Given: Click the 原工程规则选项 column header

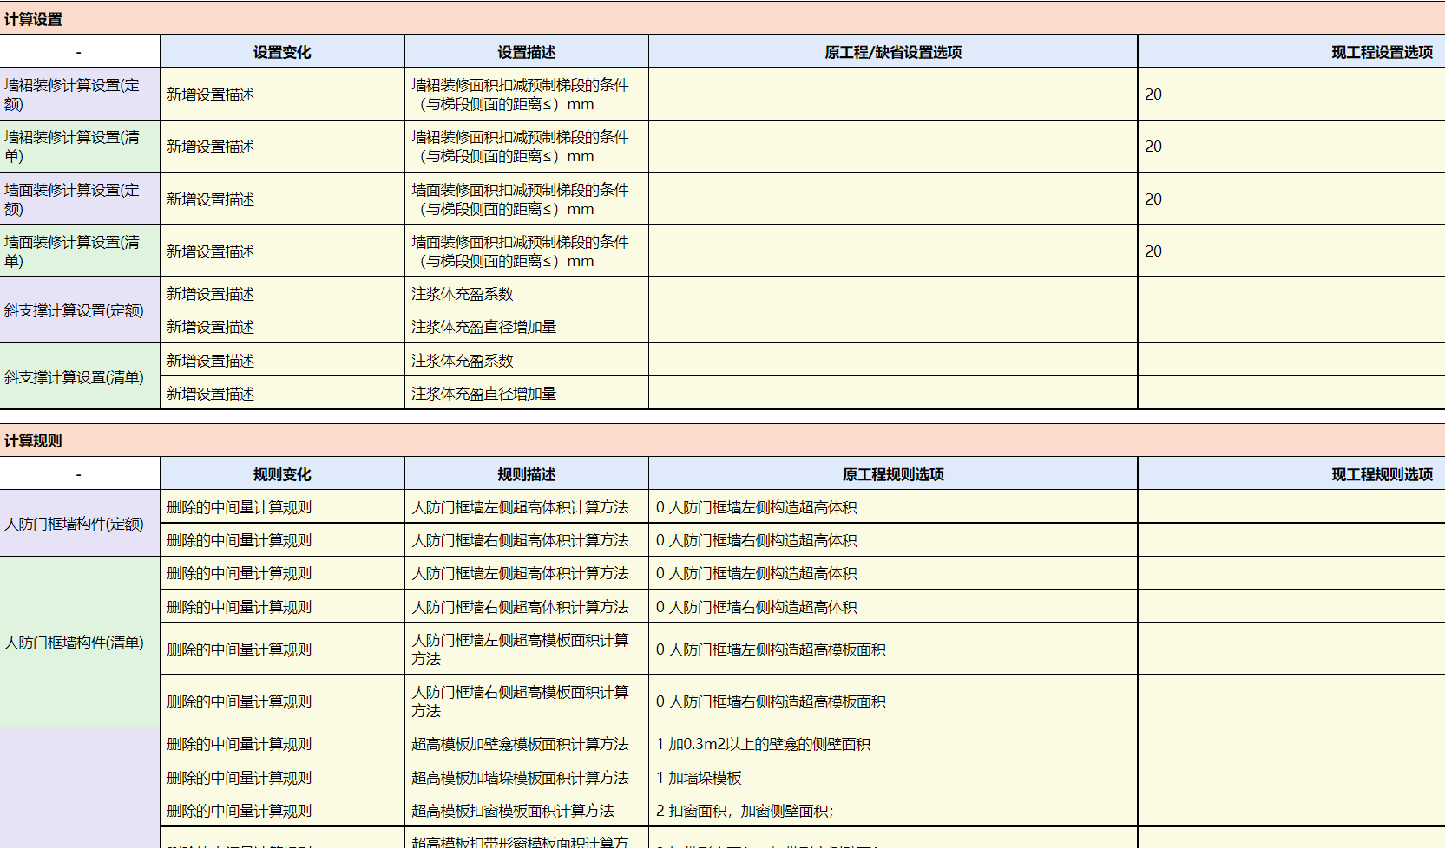Looking at the screenshot, I should click(893, 474).
